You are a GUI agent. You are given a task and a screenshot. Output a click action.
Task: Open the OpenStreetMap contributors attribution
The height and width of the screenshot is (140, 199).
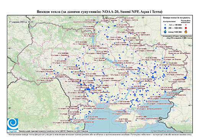point(171,131)
